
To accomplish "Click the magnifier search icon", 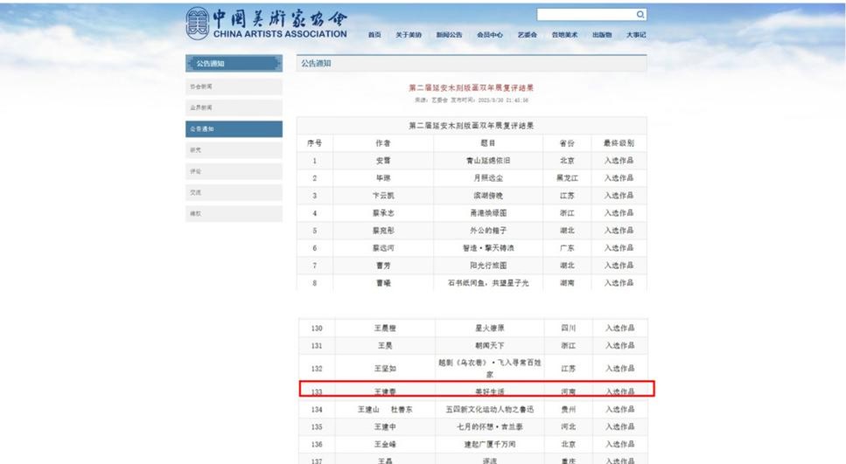I will [640, 15].
